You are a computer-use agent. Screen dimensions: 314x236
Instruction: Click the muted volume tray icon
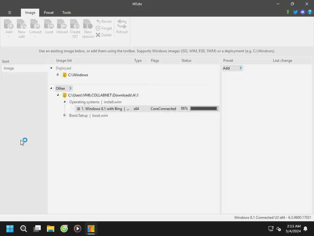pos(278,229)
